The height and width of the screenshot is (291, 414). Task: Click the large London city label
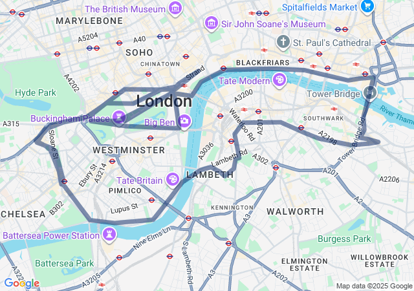coord(164,101)
